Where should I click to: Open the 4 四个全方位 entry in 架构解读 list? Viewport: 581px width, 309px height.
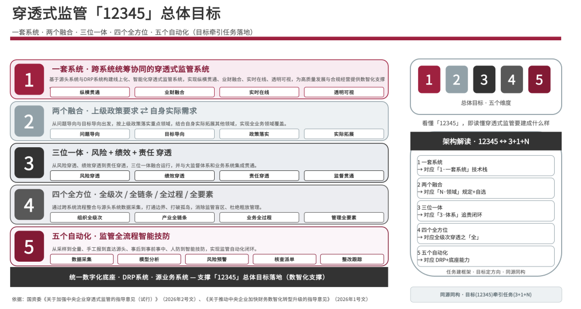[486, 234]
